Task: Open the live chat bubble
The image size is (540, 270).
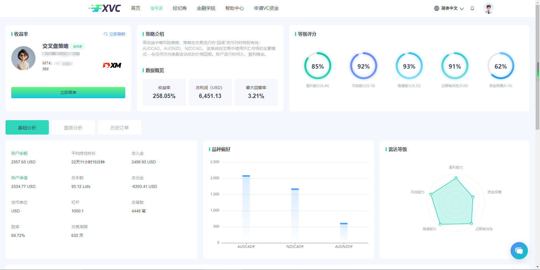Action: [519, 251]
